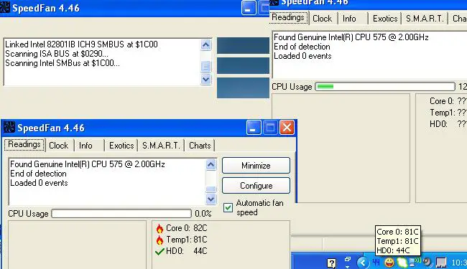Viewport: 467px width, 269px height.
Task: Click the question mark help taskbar icon
Action: [x=331, y=263]
